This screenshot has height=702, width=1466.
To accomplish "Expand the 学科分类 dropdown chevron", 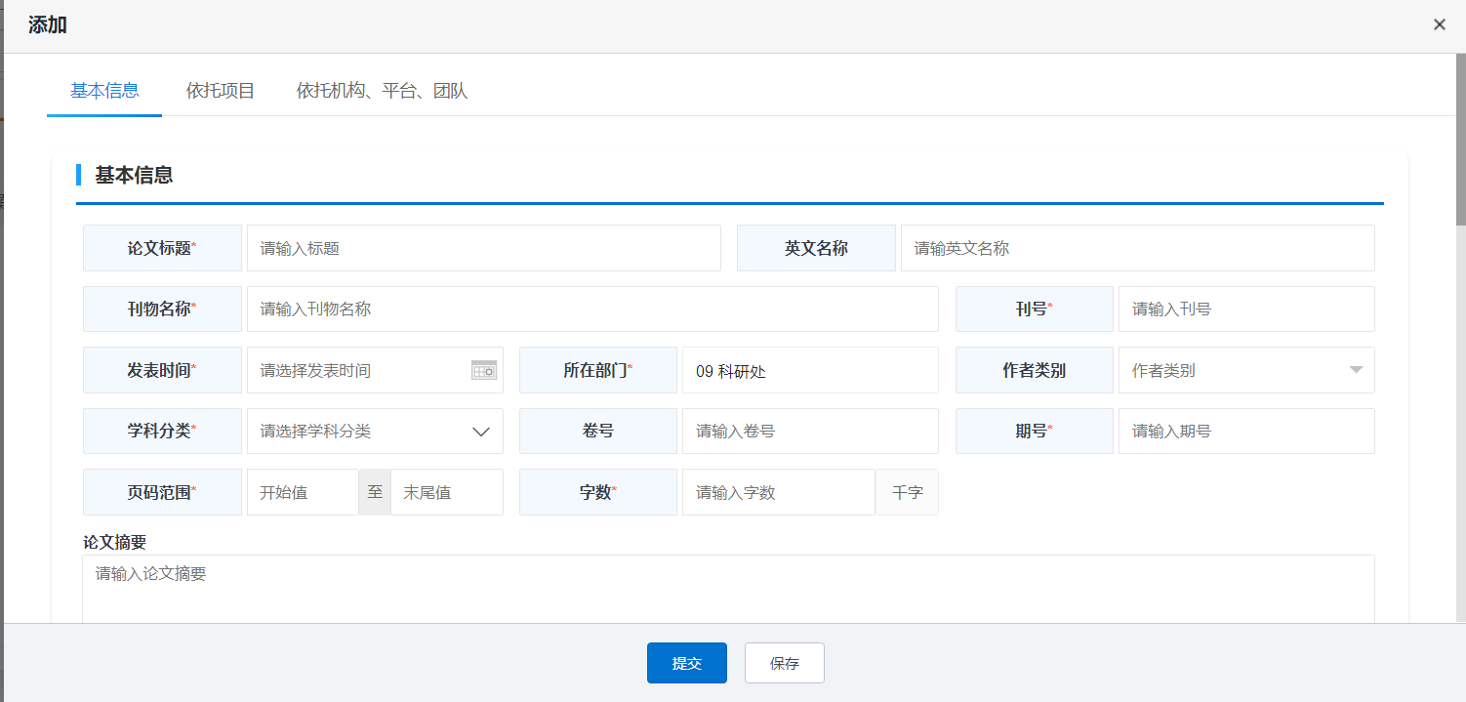I will coord(481,432).
